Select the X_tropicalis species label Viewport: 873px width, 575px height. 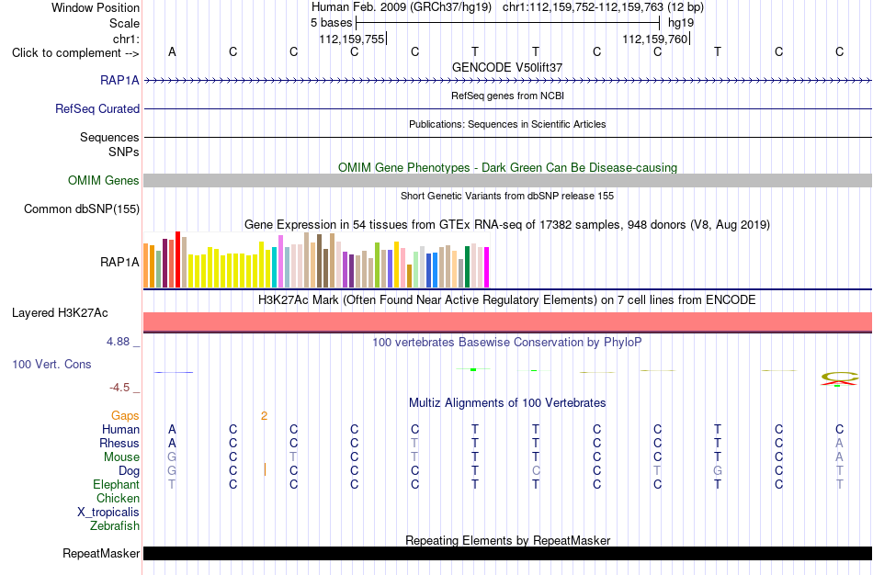108,513
